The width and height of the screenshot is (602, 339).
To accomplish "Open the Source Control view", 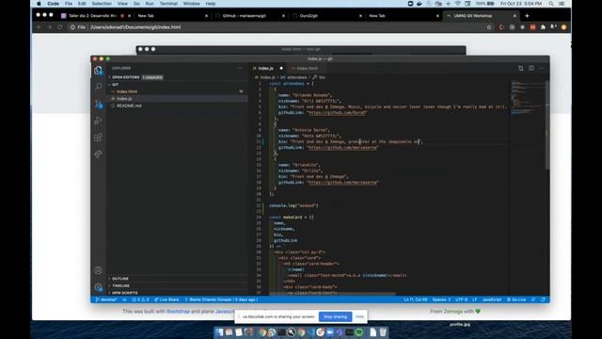I will pyautogui.click(x=98, y=104).
